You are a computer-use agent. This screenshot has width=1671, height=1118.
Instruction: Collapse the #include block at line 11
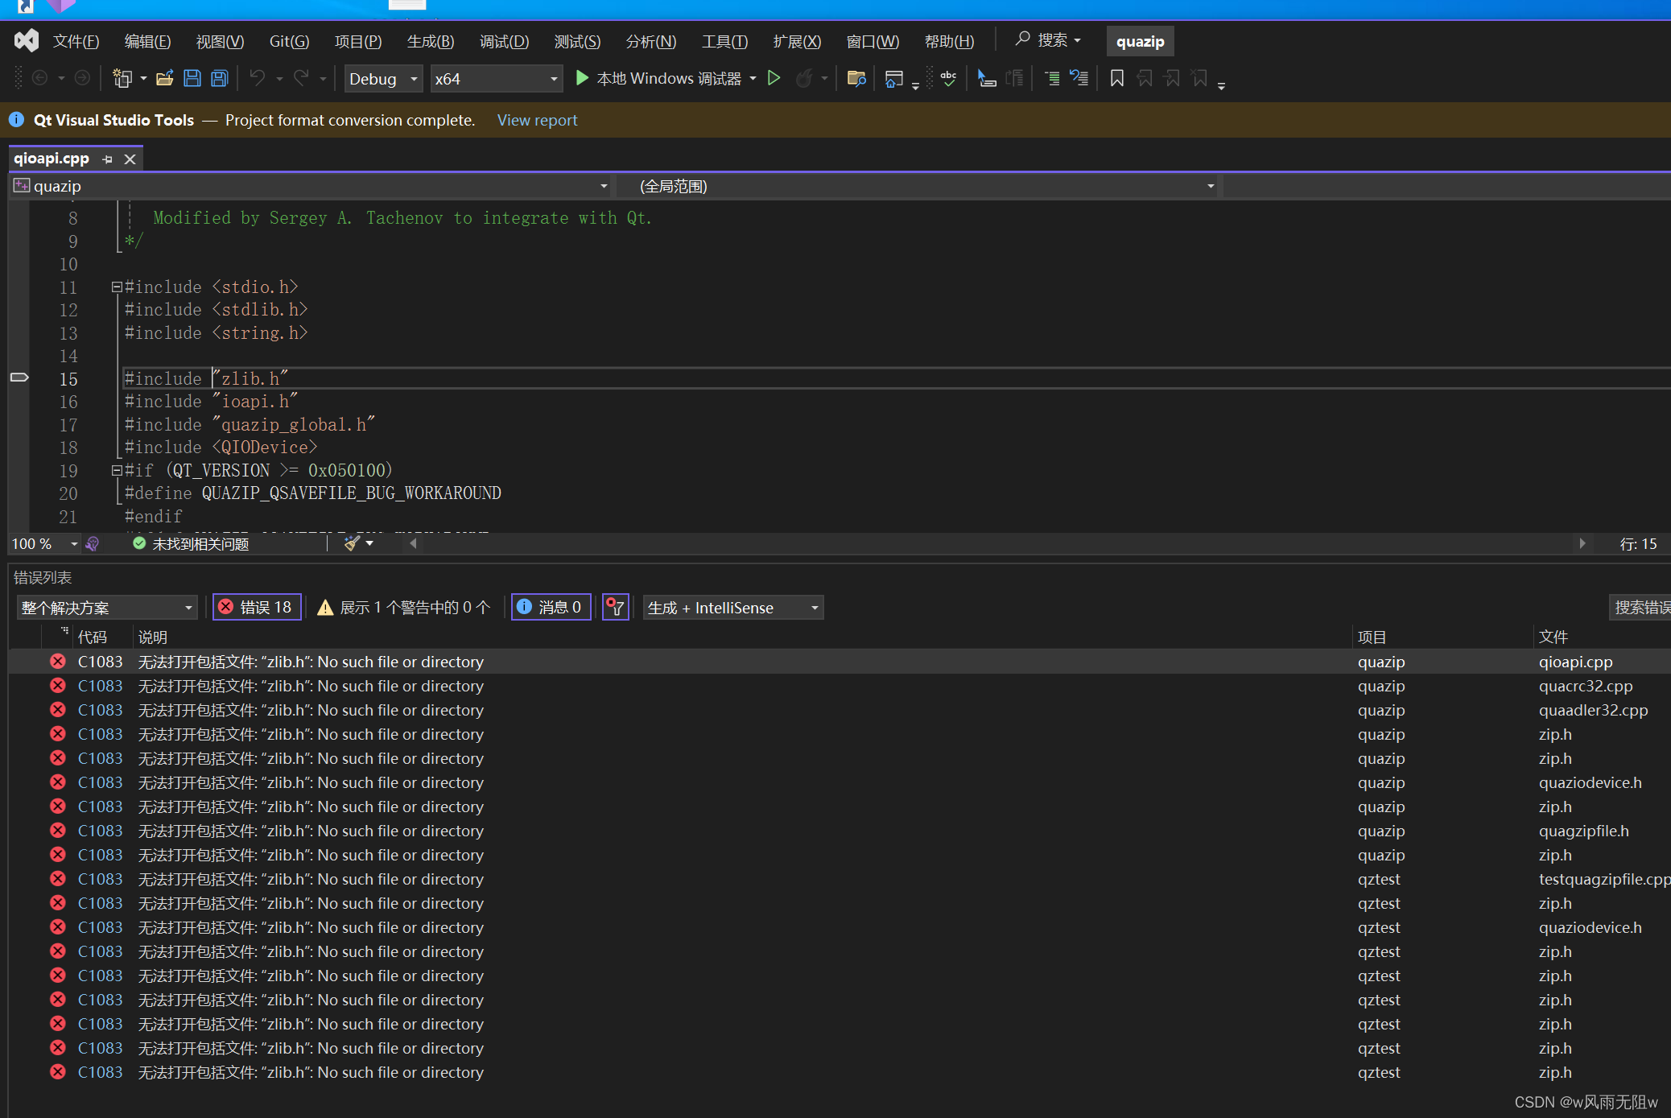tap(116, 287)
